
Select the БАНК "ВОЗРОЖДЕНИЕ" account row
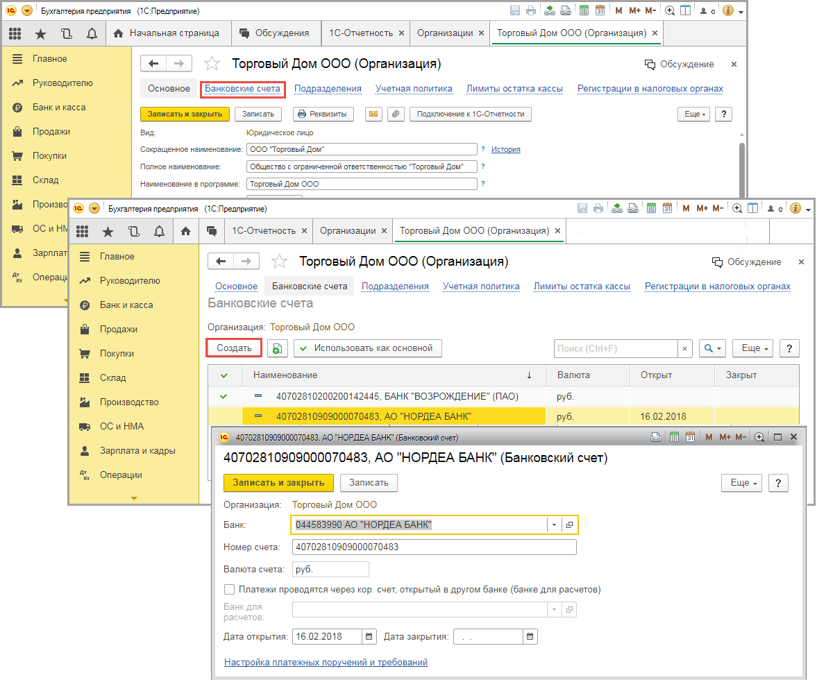397,397
